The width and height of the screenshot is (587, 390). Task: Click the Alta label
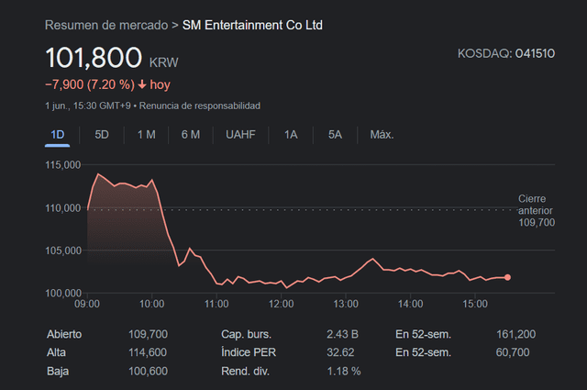[x=56, y=352]
